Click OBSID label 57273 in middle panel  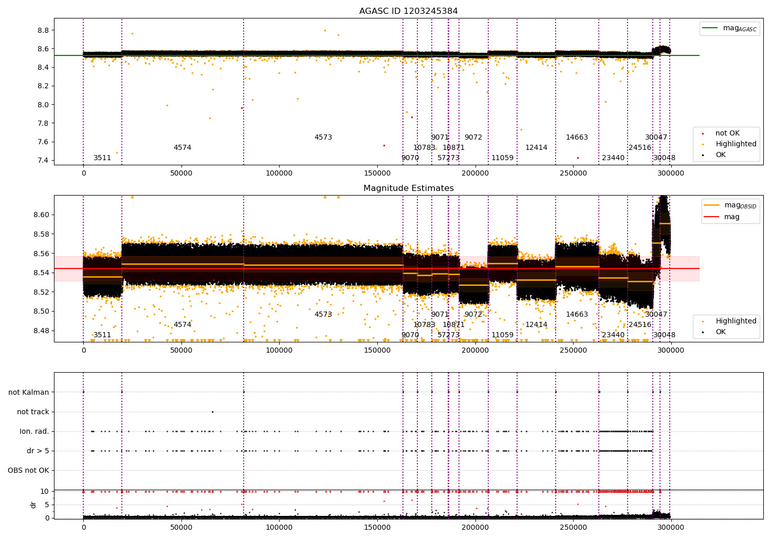click(x=449, y=335)
